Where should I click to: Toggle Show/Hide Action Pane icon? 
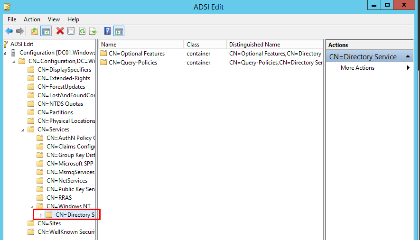tap(119, 31)
